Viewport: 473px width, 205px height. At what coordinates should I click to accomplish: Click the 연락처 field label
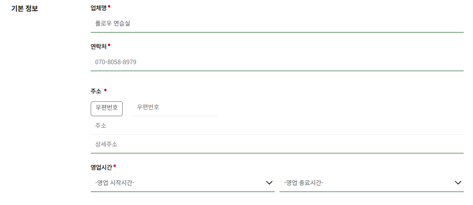coord(99,46)
